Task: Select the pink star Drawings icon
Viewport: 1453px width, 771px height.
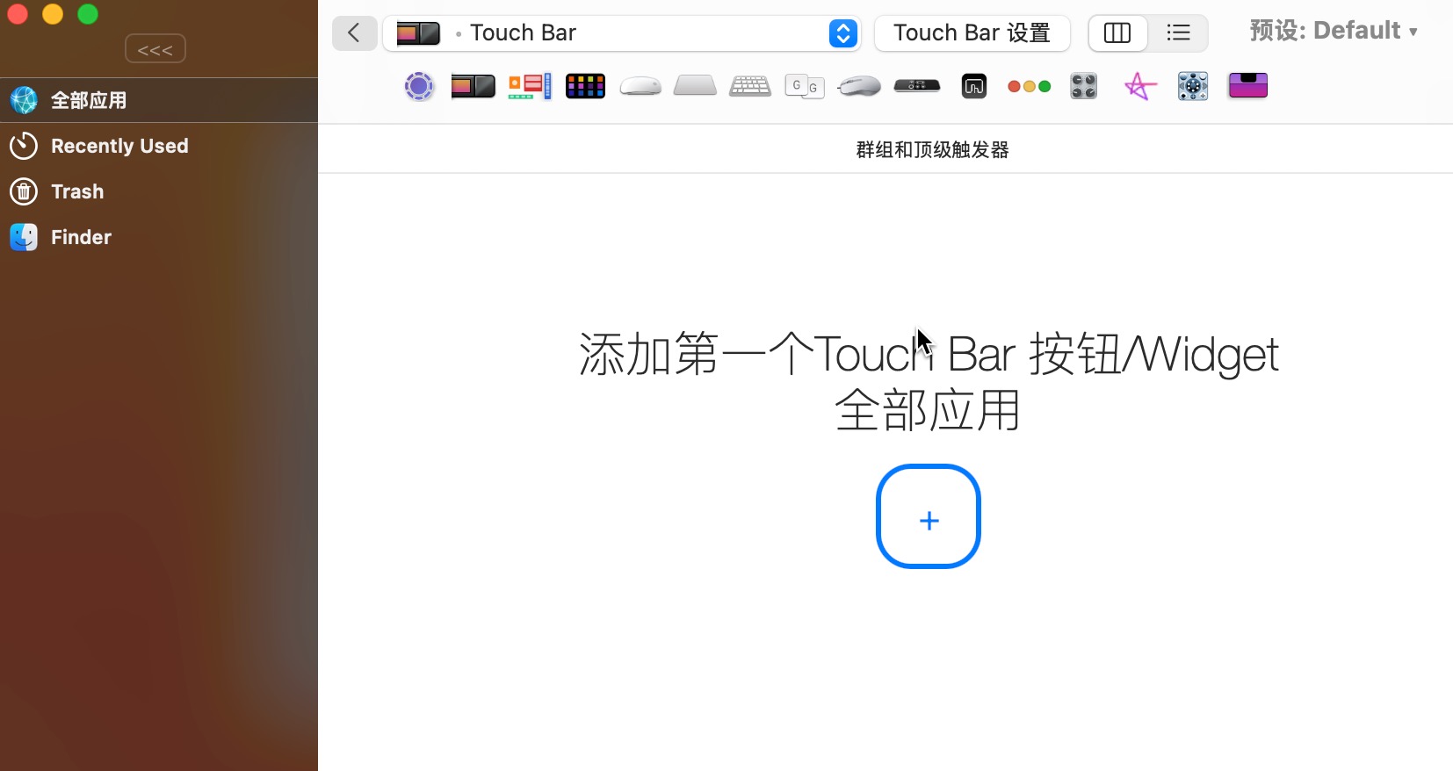Action: pos(1139,86)
